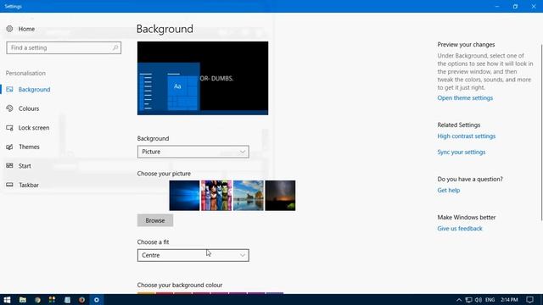This screenshot has width=543, height=305.
Task: Select the beach rock landscape wallpaper thumbnail
Action: pos(249,196)
